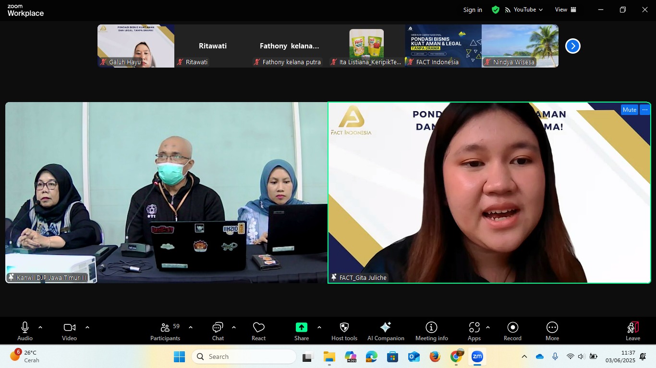656x368 pixels.
Task: Show next participants with the blue arrow
Action: click(572, 46)
